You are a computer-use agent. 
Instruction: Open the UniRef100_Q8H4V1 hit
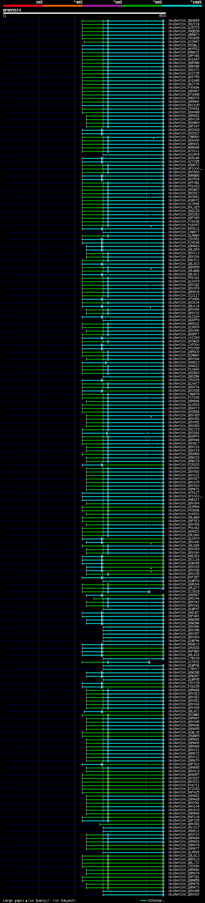point(184,144)
